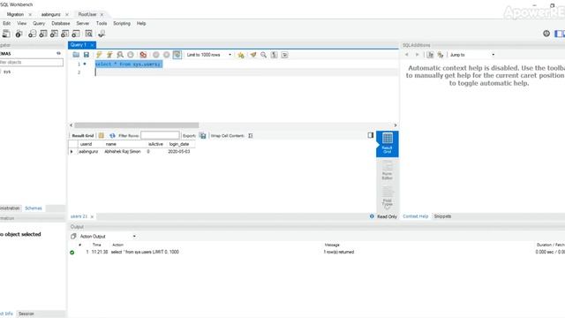Click the userid column header
The height and width of the screenshot is (318, 565).
coord(86,144)
